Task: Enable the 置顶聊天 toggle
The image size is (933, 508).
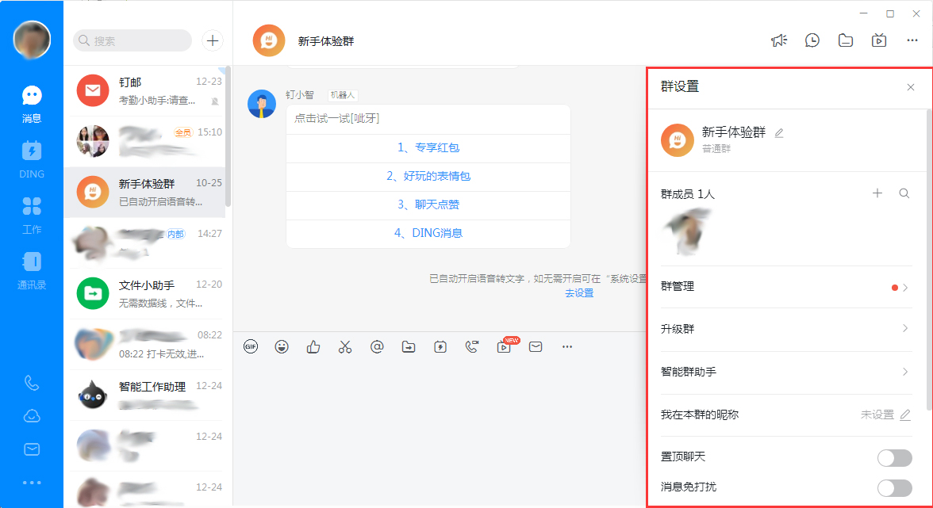Action: click(895, 458)
